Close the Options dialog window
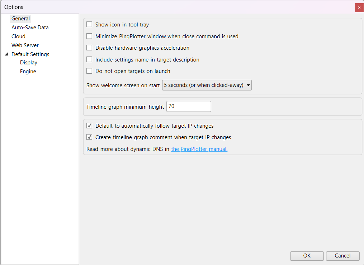364x265 pixels. [359, 8]
